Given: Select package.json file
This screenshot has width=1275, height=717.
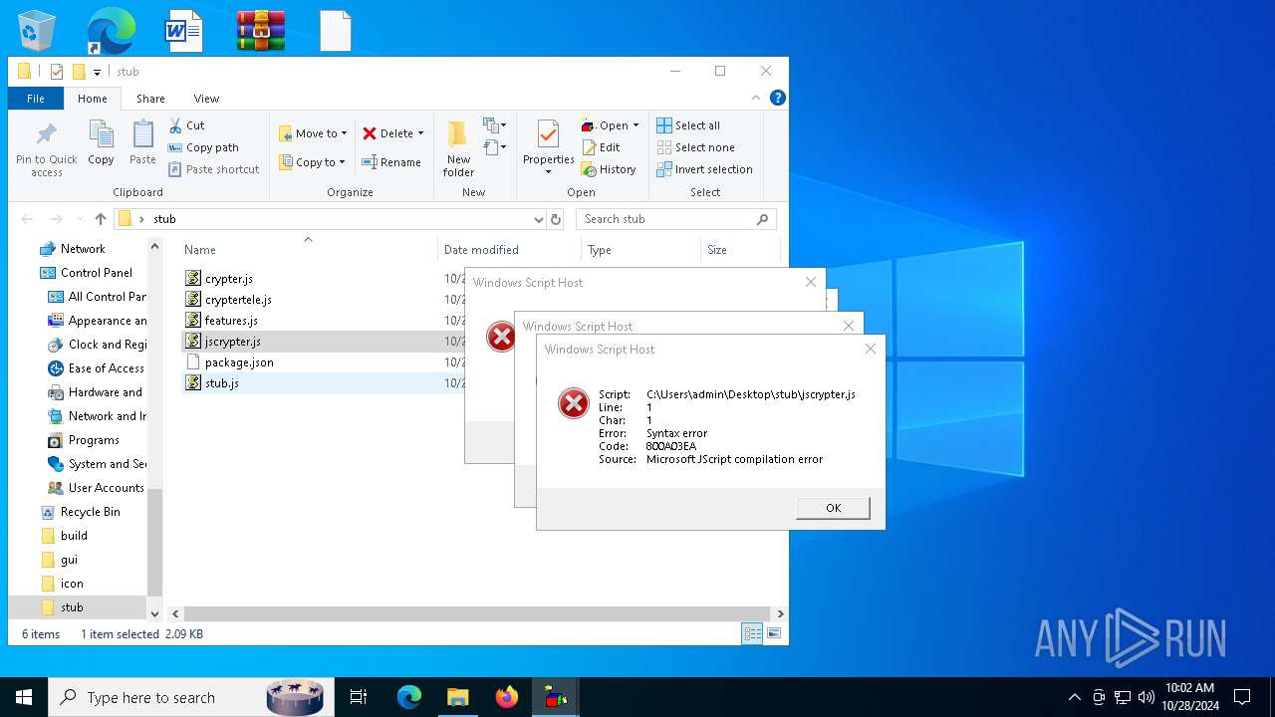Looking at the screenshot, I should [x=239, y=362].
